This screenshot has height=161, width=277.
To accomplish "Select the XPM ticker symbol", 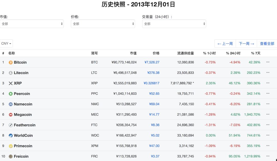I will pyautogui.click(x=94, y=146).
